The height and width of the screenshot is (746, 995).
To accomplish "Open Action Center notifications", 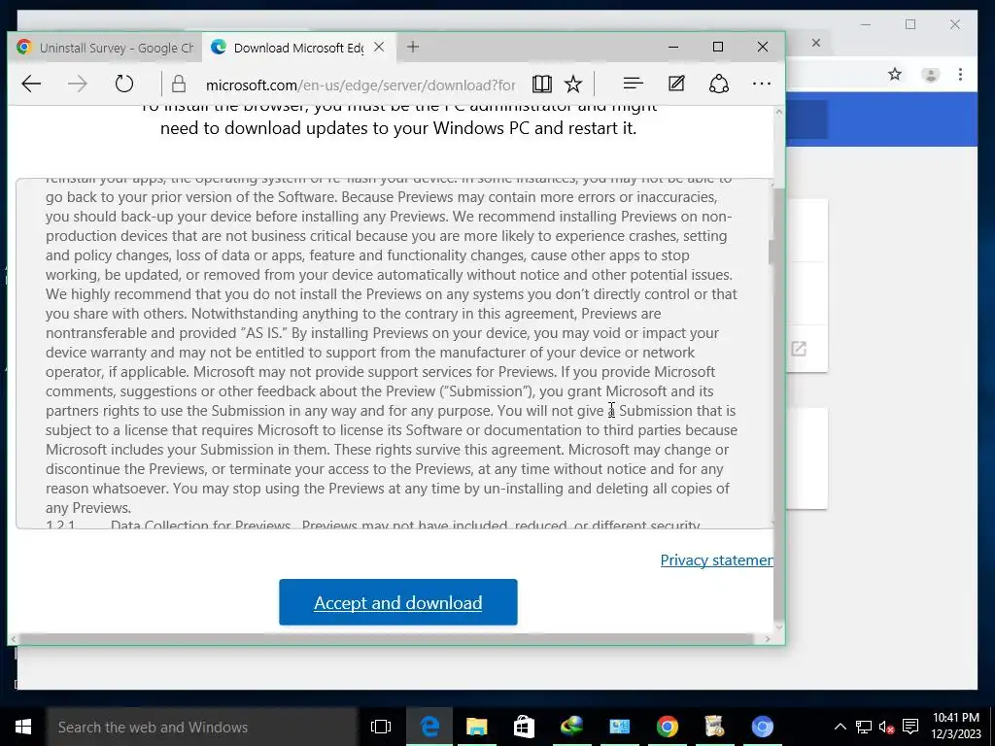I will click(x=910, y=727).
